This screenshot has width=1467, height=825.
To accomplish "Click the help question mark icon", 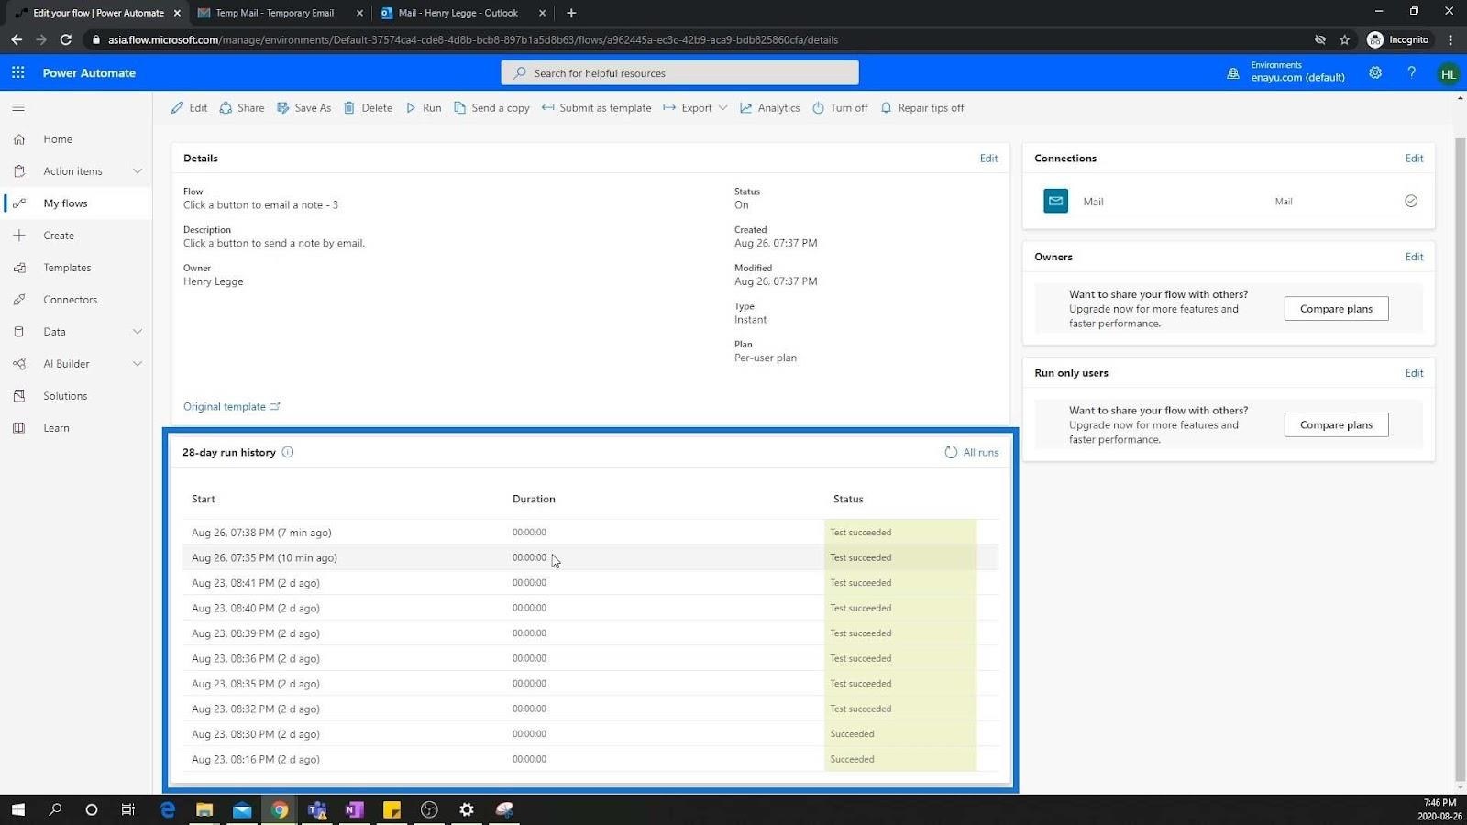I will [x=1412, y=73].
